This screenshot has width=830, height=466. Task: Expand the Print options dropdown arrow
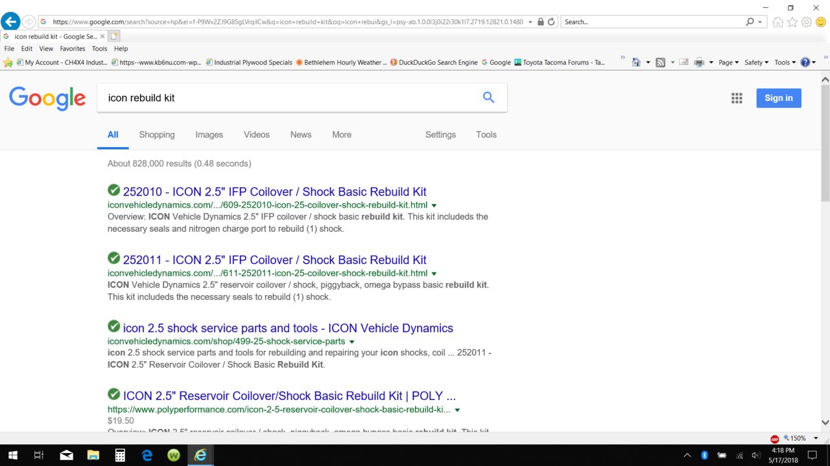click(711, 62)
